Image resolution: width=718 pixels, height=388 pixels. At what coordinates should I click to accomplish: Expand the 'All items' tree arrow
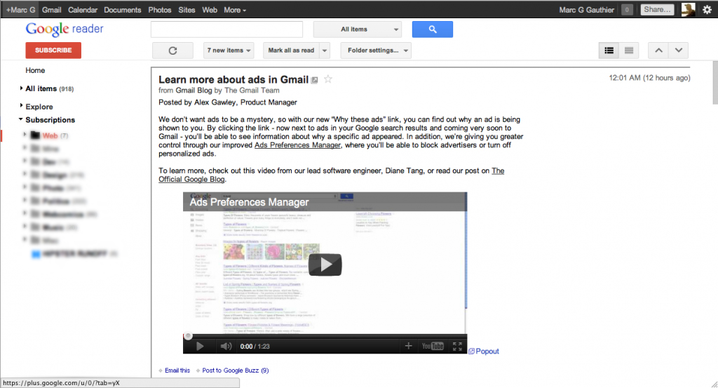coord(21,88)
